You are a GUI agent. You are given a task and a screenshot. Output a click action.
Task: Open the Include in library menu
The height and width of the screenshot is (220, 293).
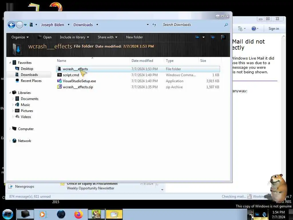pos(74,37)
